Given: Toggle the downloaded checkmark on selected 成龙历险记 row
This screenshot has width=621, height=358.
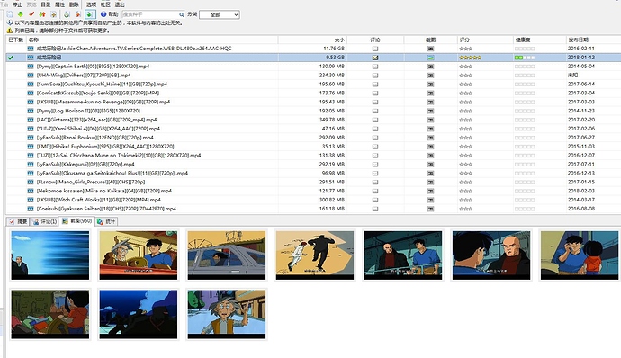Looking at the screenshot, I should [x=11, y=58].
